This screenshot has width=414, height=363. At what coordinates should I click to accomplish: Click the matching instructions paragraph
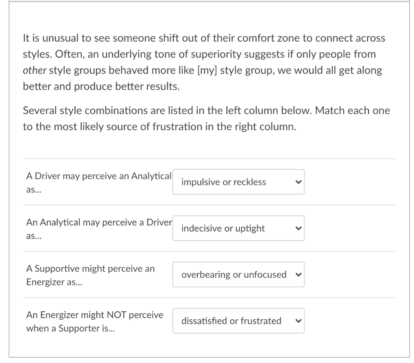pyautogui.click(x=202, y=118)
